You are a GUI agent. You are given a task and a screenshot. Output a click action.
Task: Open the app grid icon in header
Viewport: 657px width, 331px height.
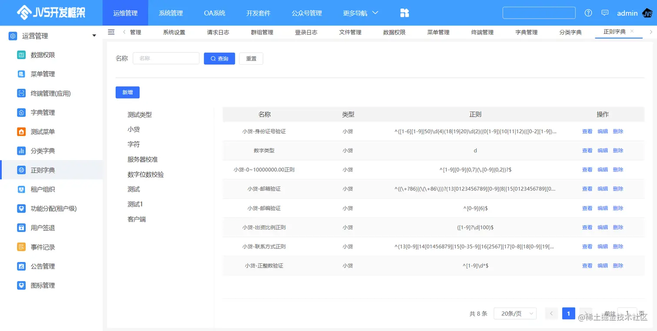click(405, 13)
